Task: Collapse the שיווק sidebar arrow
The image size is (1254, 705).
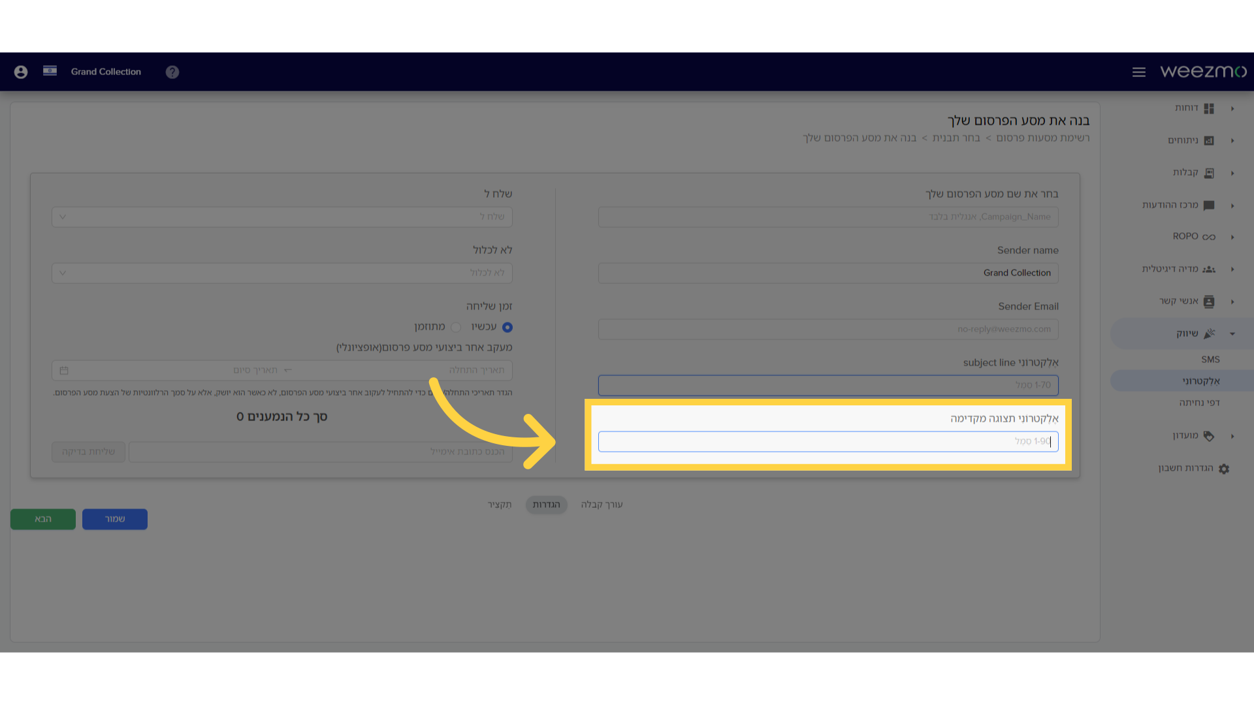Action: coord(1232,334)
